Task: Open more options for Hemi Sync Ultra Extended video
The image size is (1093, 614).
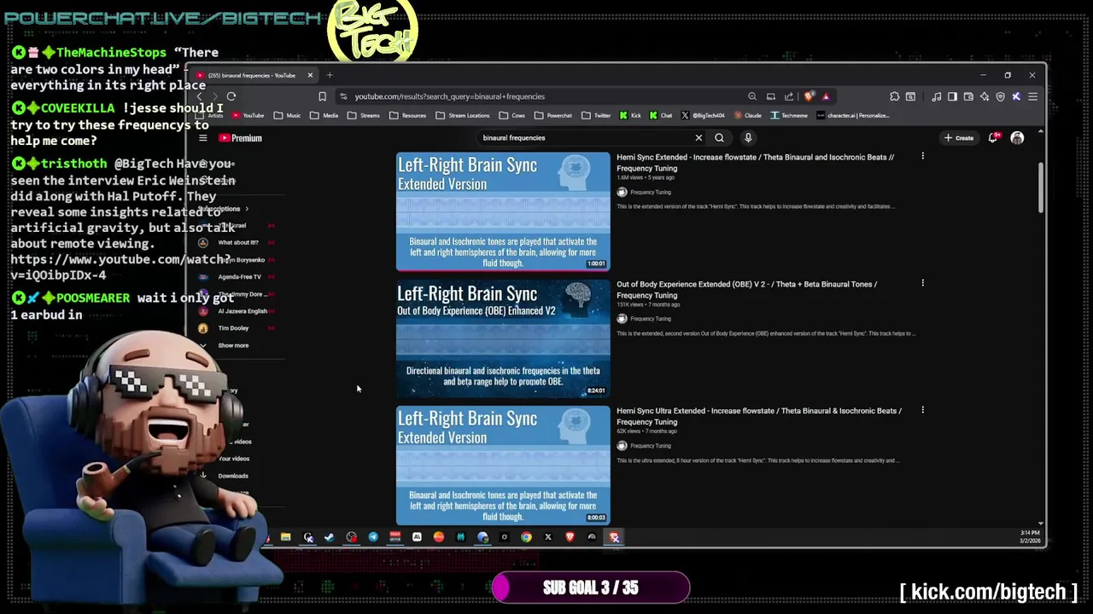Action: coord(922,410)
